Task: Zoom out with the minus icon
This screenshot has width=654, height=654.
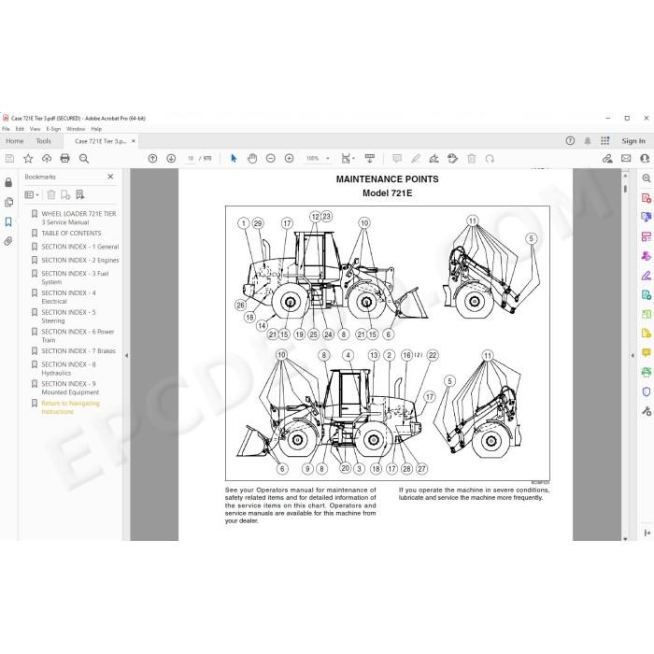Action: (x=271, y=159)
